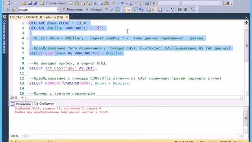Open the Query Options icon
The width and height of the screenshot is (252, 142).
click(123, 9)
